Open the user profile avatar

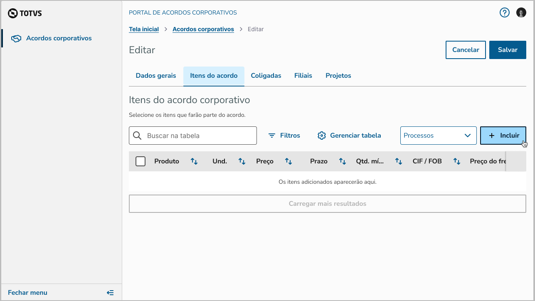click(521, 13)
